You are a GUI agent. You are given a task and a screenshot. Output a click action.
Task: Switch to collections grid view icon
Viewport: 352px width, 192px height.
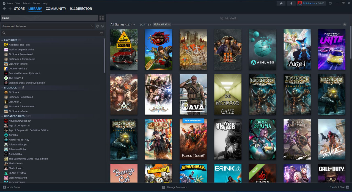[101, 18]
